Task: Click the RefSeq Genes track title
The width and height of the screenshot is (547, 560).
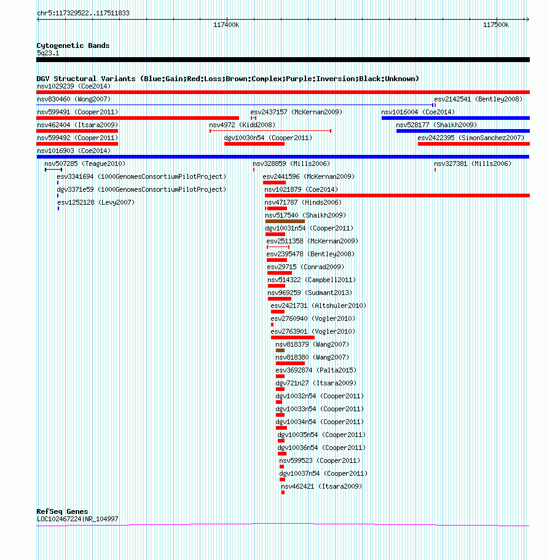Action: [62, 511]
